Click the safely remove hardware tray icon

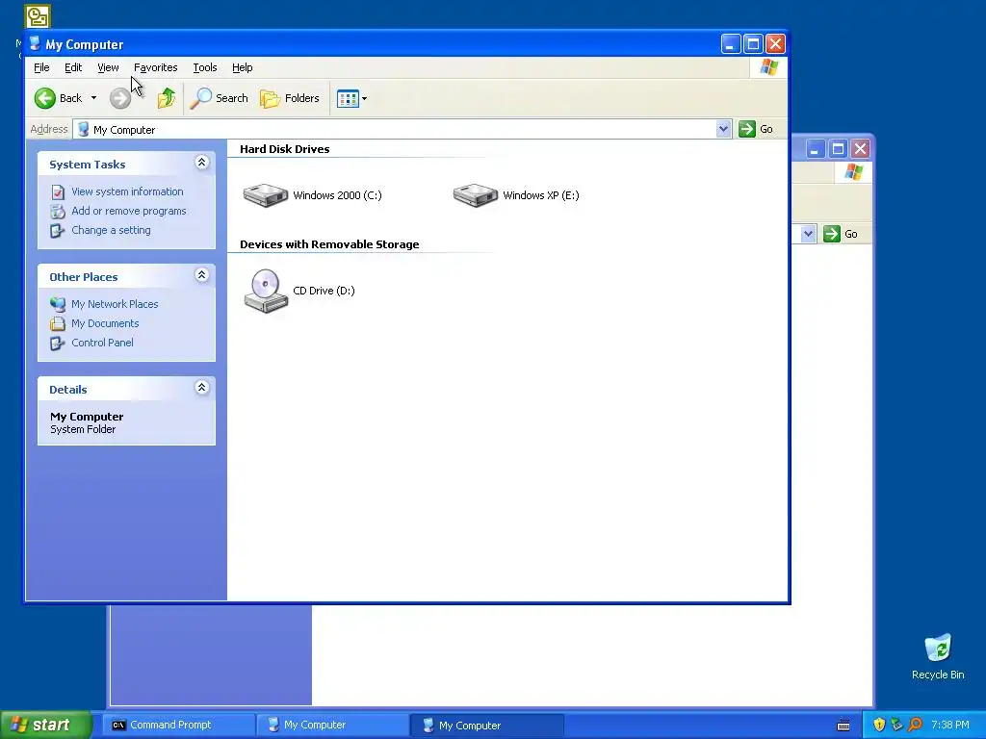click(x=896, y=726)
